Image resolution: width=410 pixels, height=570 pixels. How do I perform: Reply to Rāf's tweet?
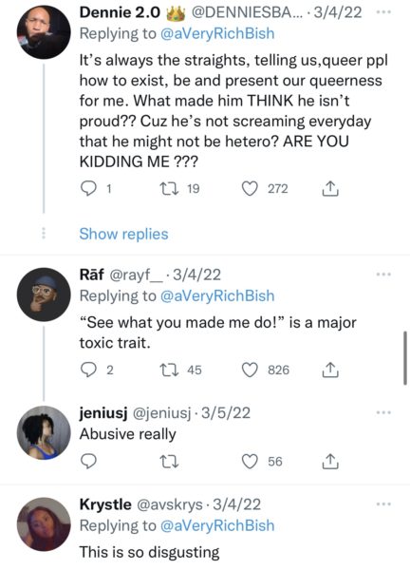88,370
